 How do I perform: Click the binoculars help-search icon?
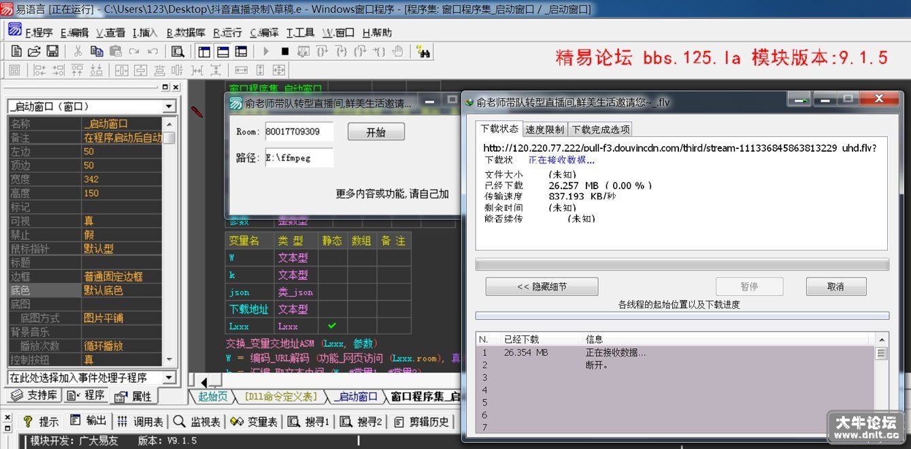(423, 51)
